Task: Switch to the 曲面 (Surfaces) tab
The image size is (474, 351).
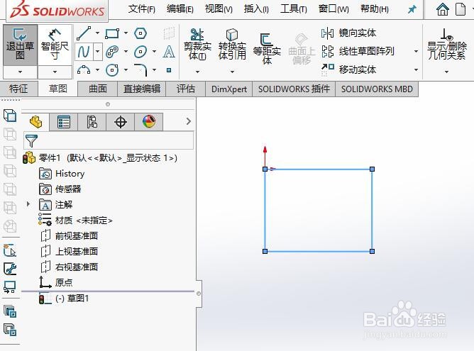Action: click(x=98, y=89)
